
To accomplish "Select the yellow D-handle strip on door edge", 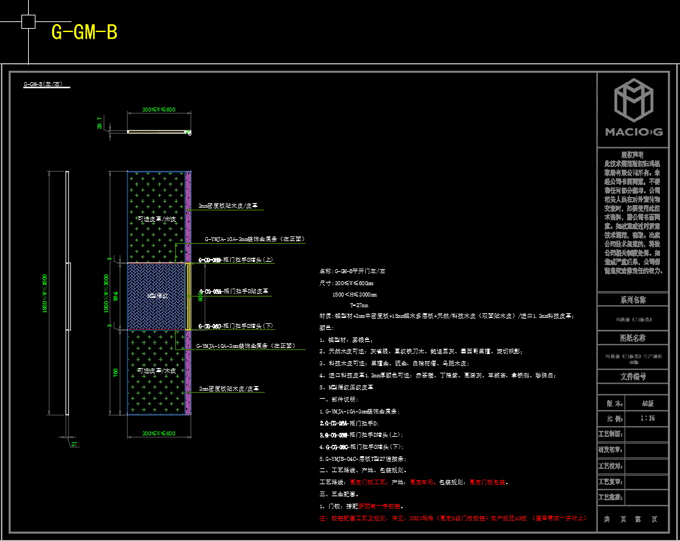I will pos(189,295).
